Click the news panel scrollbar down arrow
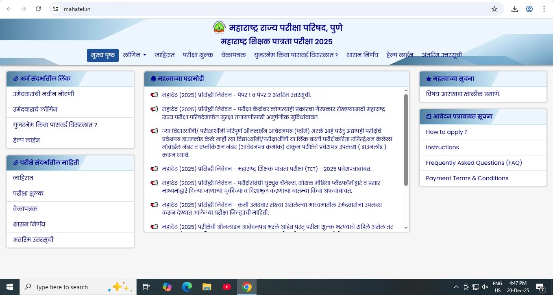The image size is (553, 295). [405, 228]
